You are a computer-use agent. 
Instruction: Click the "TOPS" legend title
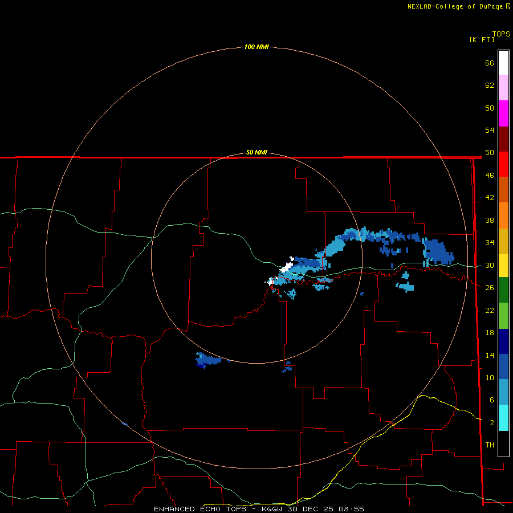501,34
